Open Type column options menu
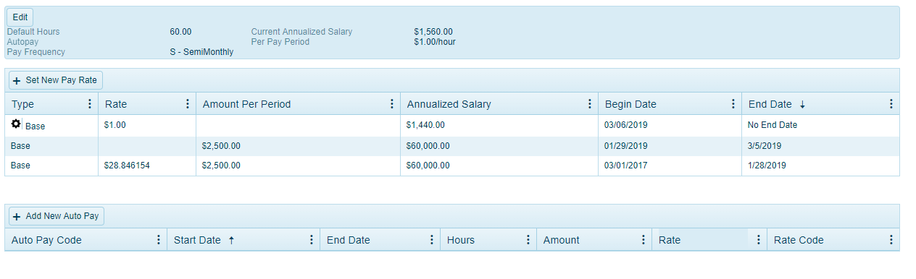 [90, 104]
